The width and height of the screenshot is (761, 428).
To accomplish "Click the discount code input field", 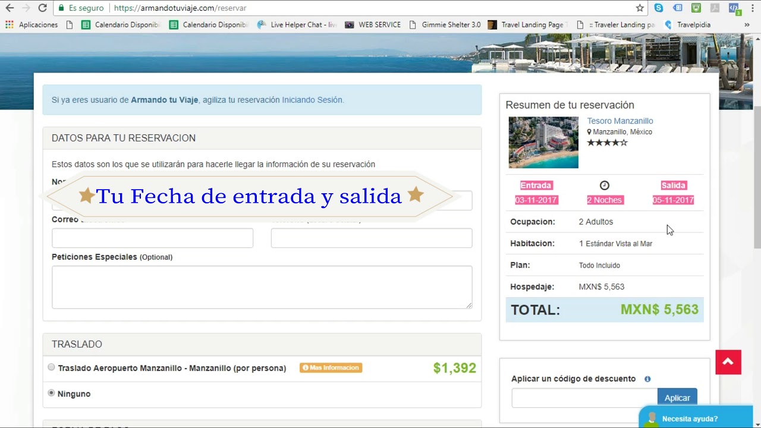I will [584, 398].
